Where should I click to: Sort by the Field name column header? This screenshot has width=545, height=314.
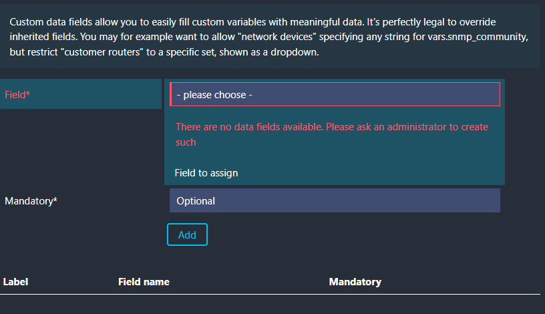tap(144, 282)
